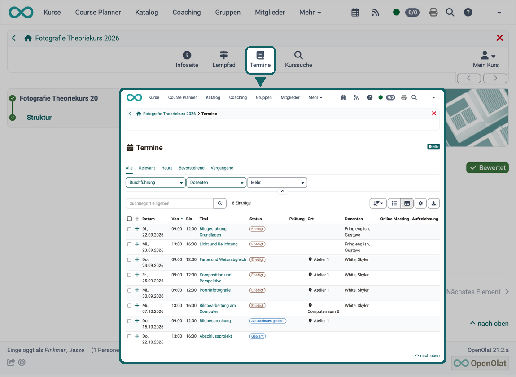This screenshot has width=516, height=377.
Task: Open the Mein Kurs dropdown menu
Action: [x=486, y=60]
